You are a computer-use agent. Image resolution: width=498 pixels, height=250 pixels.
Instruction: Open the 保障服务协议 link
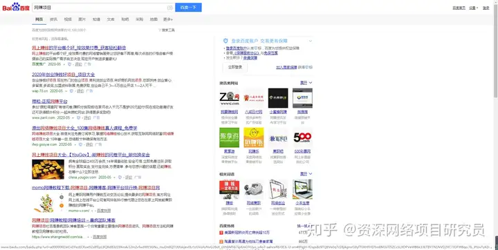click(248, 53)
